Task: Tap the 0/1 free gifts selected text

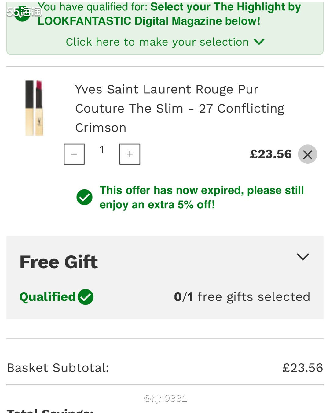Action: (x=242, y=297)
